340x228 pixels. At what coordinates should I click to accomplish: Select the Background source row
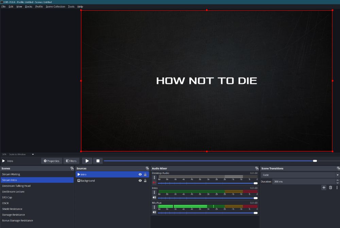tap(112, 180)
